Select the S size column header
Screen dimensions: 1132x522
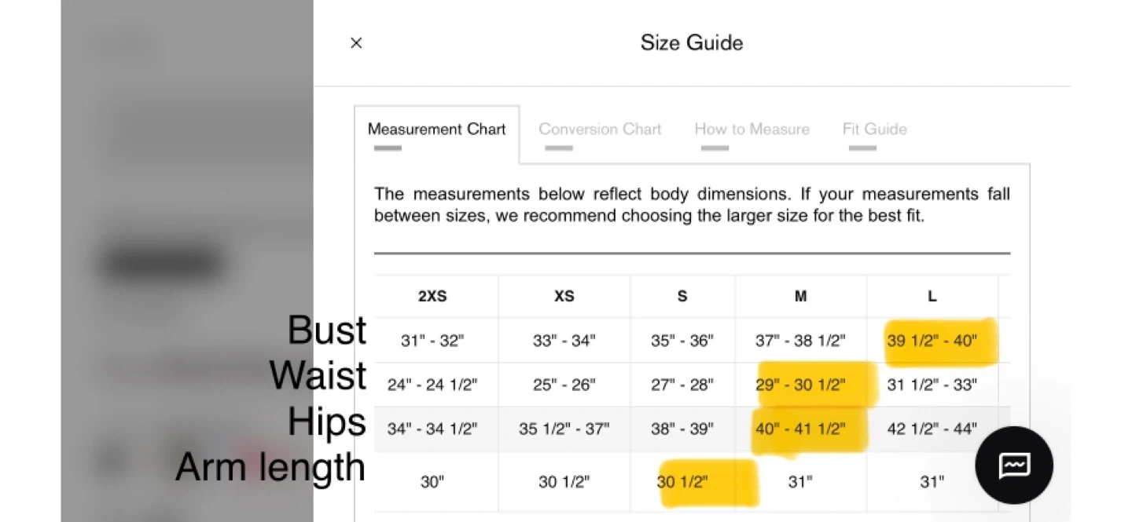tap(682, 297)
